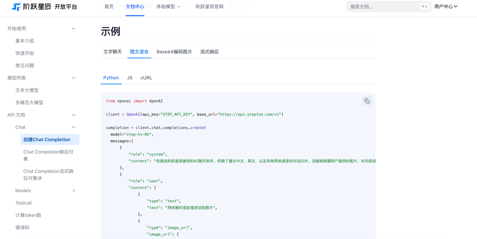Expand the Models sidebar item
The width and height of the screenshot is (477, 239).
(x=74, y=191)
